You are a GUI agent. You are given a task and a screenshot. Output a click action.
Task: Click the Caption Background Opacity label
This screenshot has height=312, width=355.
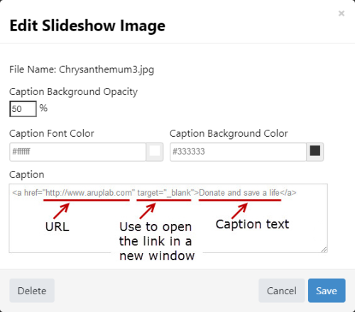coord(73,91)
